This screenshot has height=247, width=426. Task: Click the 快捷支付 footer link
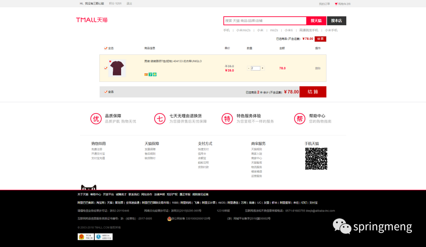pyautogui.click(x=203, y=149)
